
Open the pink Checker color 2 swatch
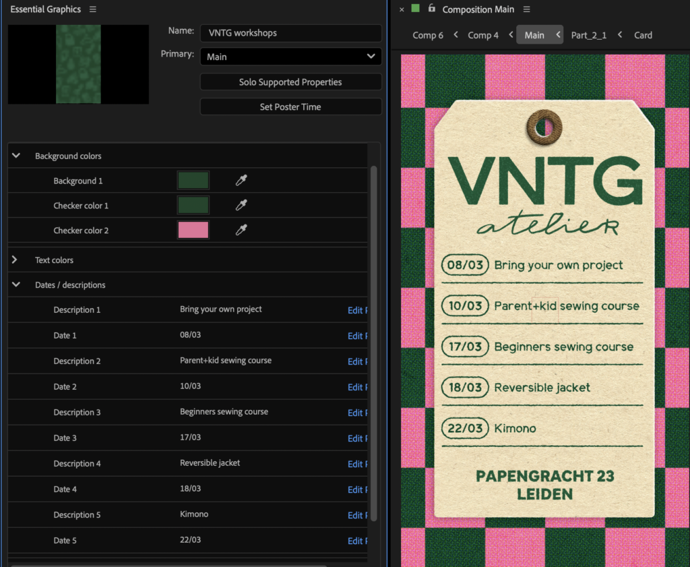(193, 231)
